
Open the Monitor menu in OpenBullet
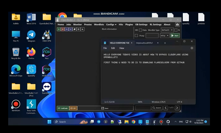click(x=77, y=25)
